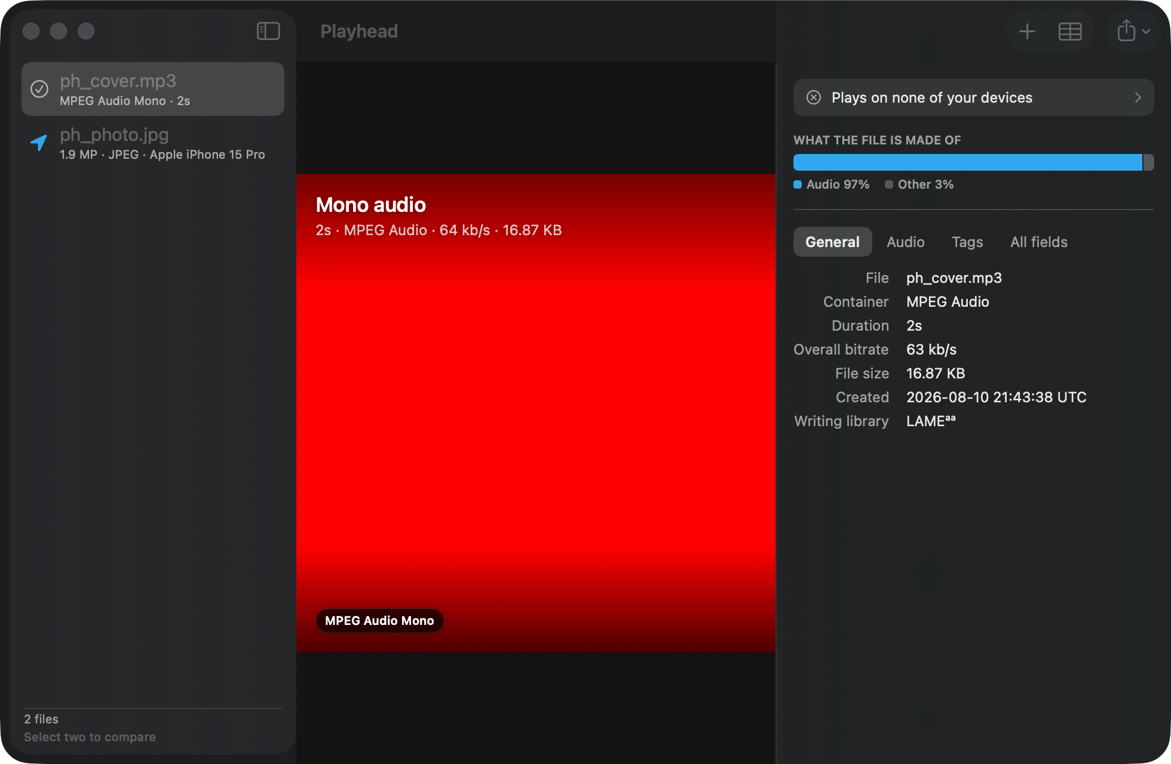
Task: Click the blue Audio 97% legend swatch
Action: point(798,184)
